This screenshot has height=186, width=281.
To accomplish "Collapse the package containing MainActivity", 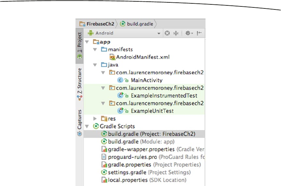I will [103, 73].
